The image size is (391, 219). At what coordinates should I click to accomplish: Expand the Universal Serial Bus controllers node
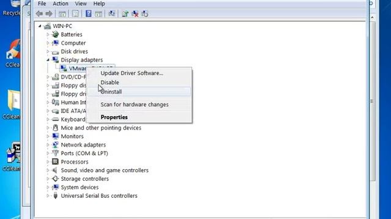pyautogui.click(x=48, y=196)
